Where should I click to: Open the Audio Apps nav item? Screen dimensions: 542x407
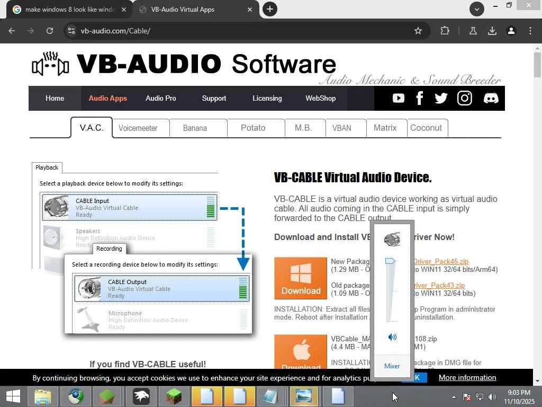[108, 98]
